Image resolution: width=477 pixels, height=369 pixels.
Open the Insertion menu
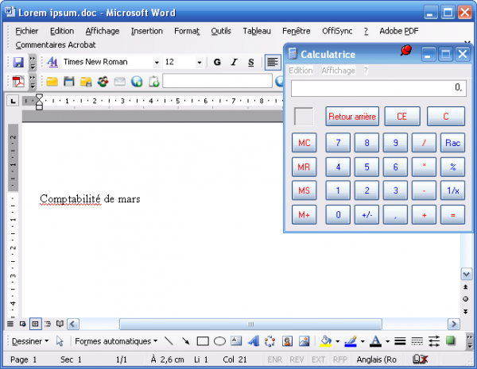pyautogui.click(x=147, y=31)
